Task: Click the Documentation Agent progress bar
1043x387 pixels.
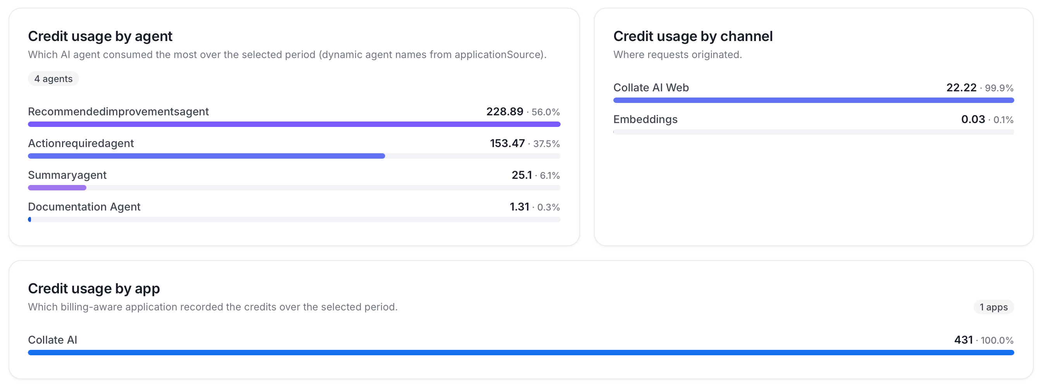Action: [x=294, y=219]
